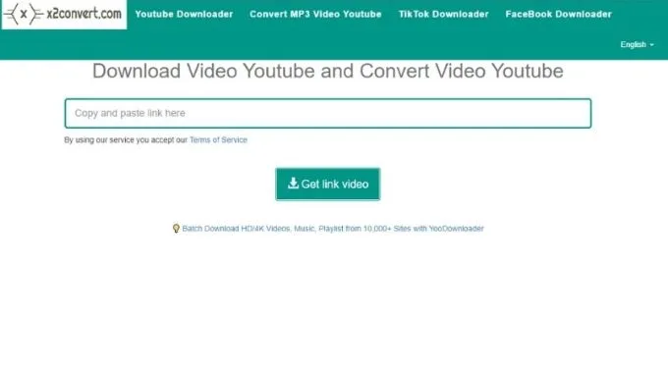
Task: Open the Youtube Downloader menu item
Action: click(x=184, y=14)
